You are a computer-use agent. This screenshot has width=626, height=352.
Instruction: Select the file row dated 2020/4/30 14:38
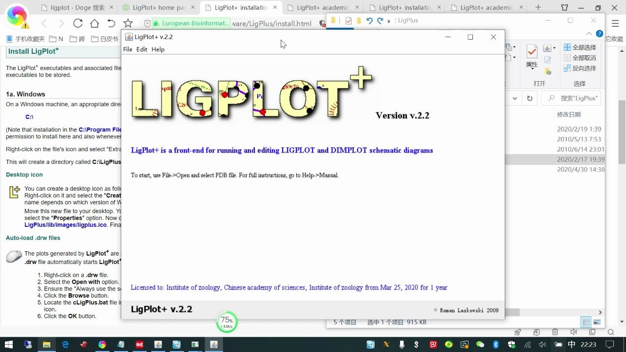point(580,170)
